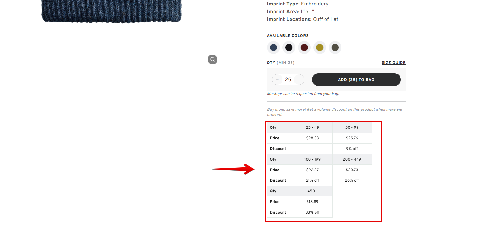Click the magnifier zoom icon on product image
Screen dimensions: 489x227
click(213, 59)
